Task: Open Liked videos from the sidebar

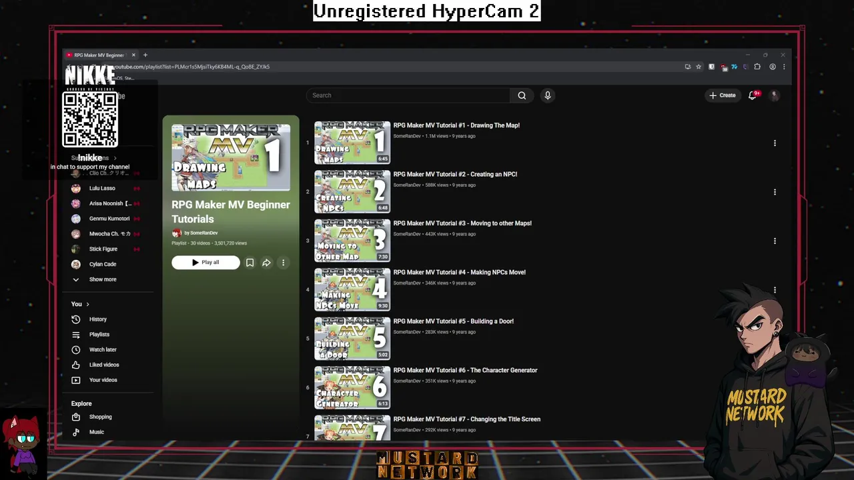Action: click(x=103, y=365)
